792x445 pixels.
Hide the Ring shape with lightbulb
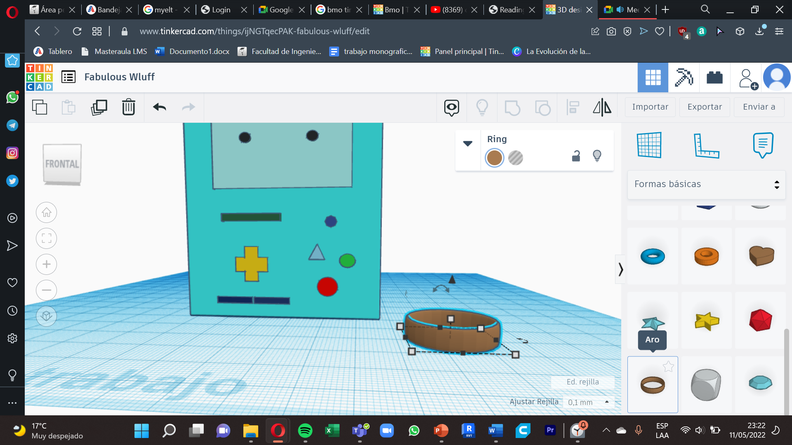[x=597, y=156]
